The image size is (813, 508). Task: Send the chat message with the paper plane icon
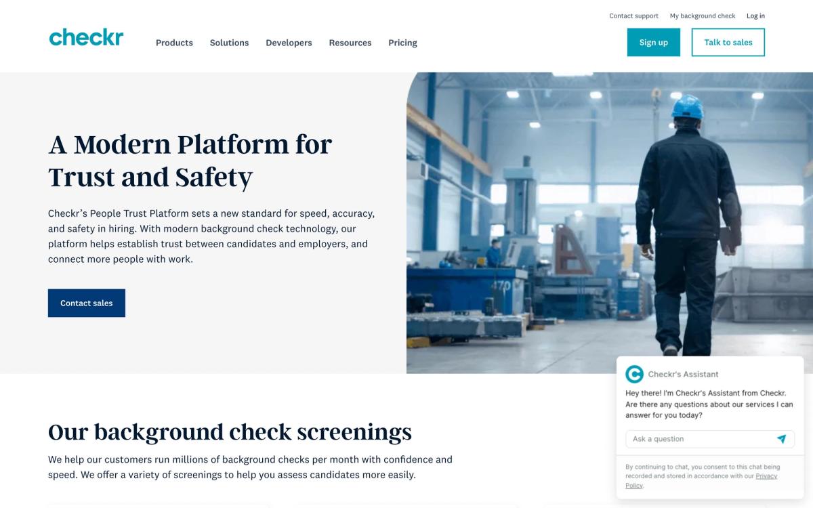click(781, 439)
